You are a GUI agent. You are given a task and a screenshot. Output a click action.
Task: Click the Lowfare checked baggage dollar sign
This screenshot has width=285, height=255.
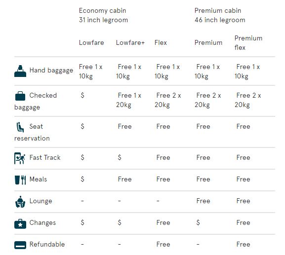(x=82, y=95)
